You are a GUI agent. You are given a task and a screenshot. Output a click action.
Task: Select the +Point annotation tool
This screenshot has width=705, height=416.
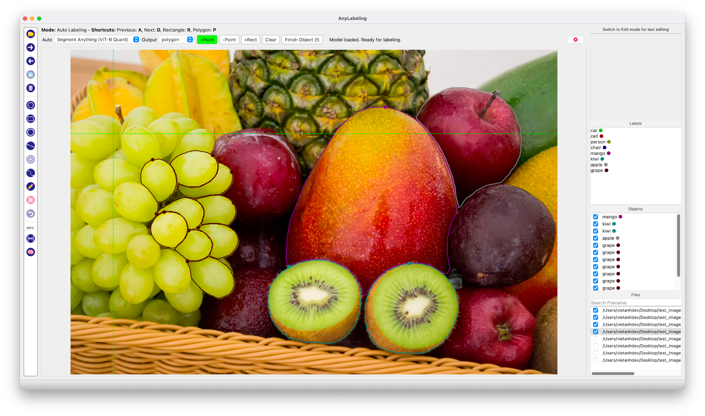point(206,40)
